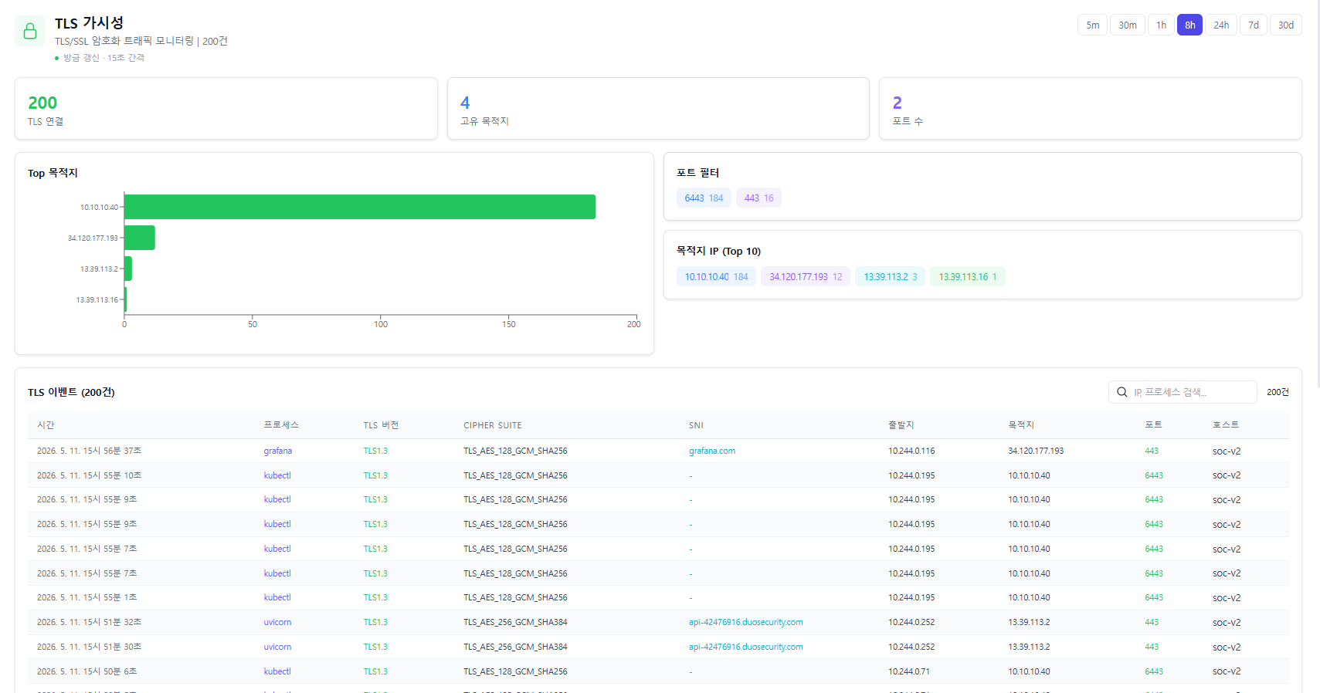
Task: Click the CIPHER SUITE column header
Action: tap(493, 425)
